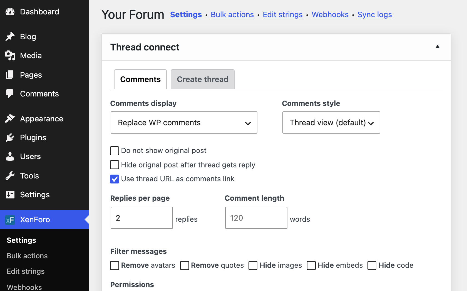The width and height of the screenshot is (467, 291).
Task: Collapse the Thread connect panel
Action: (438, 47)
